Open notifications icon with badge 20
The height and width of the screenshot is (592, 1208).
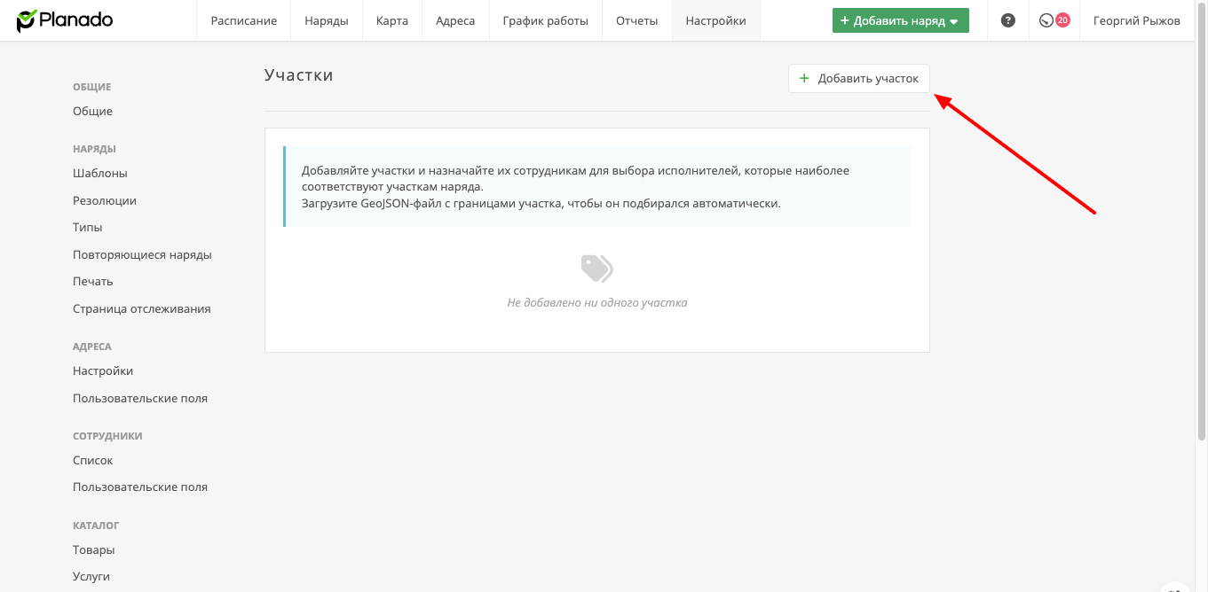point(1054,20)
